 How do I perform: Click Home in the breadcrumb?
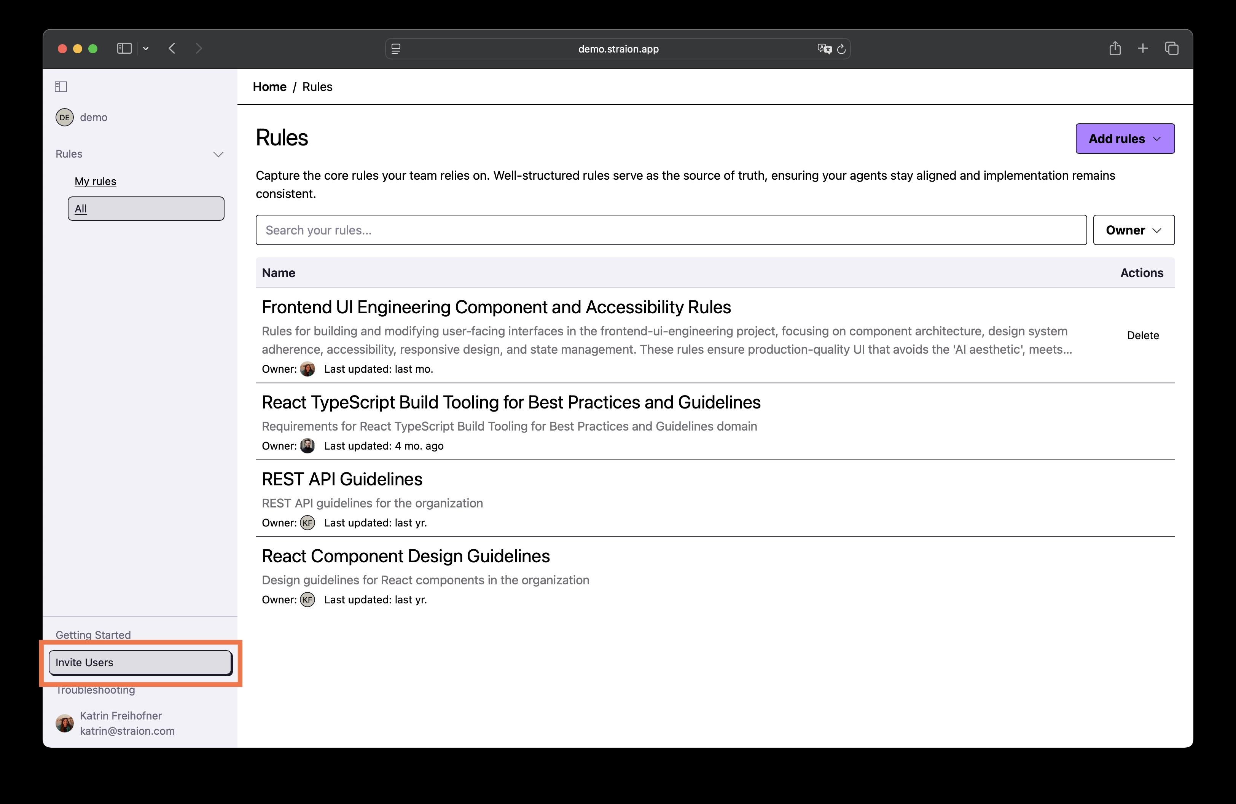[269, 87]
